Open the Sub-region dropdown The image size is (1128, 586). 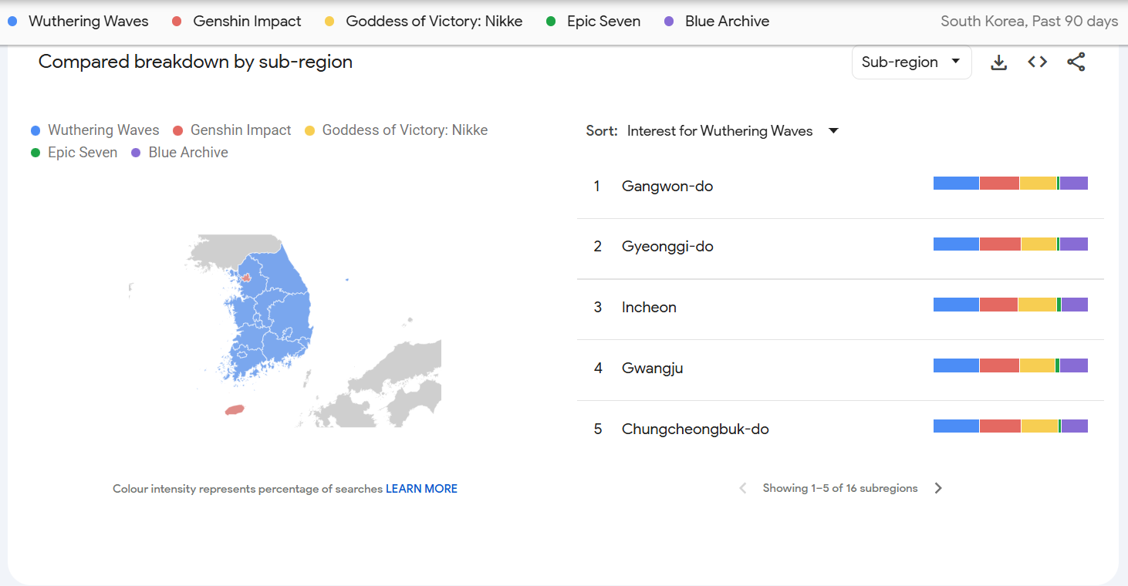[910, 62]
